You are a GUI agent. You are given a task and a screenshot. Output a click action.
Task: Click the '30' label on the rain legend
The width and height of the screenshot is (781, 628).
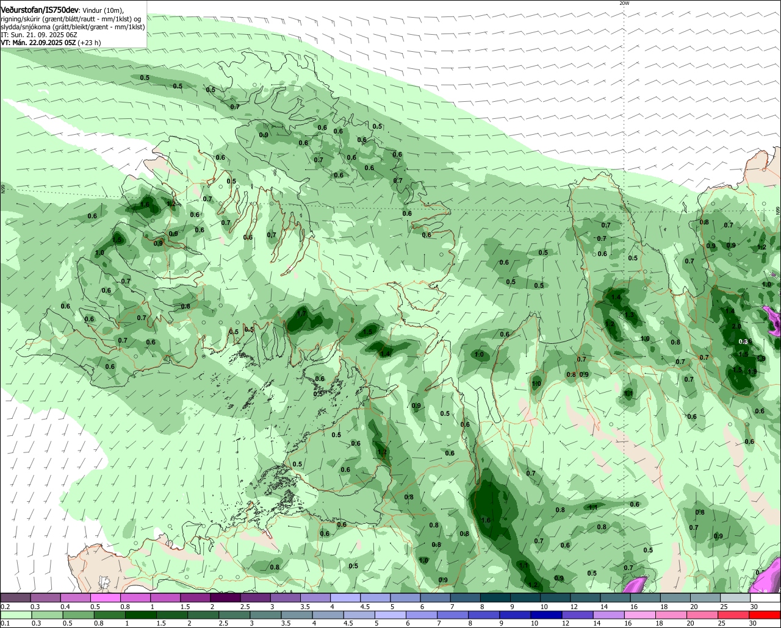pyautogui.click(x=753, y=624)
